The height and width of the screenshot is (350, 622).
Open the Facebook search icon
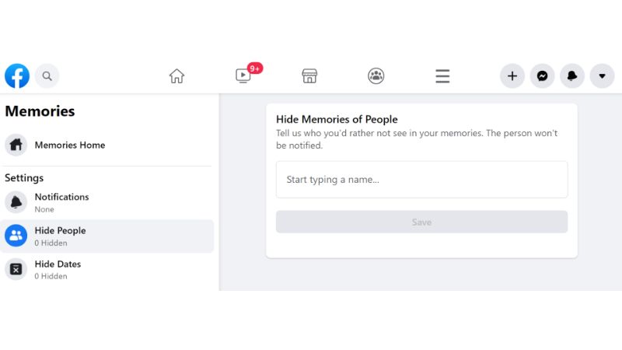pyautogui.click(x=47, y=75)
